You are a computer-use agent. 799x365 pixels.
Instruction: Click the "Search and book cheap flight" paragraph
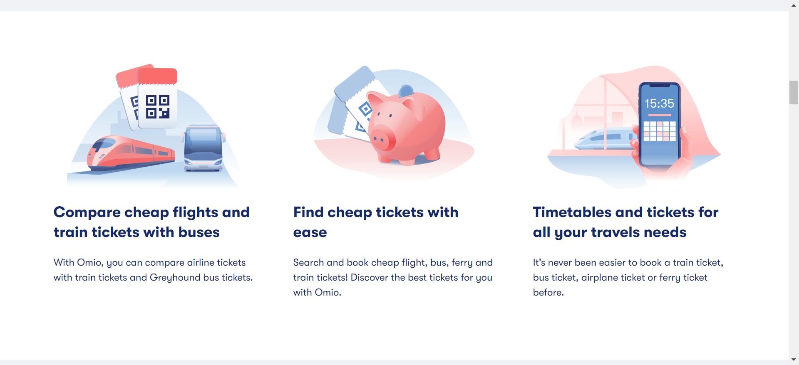coord(393,277)
